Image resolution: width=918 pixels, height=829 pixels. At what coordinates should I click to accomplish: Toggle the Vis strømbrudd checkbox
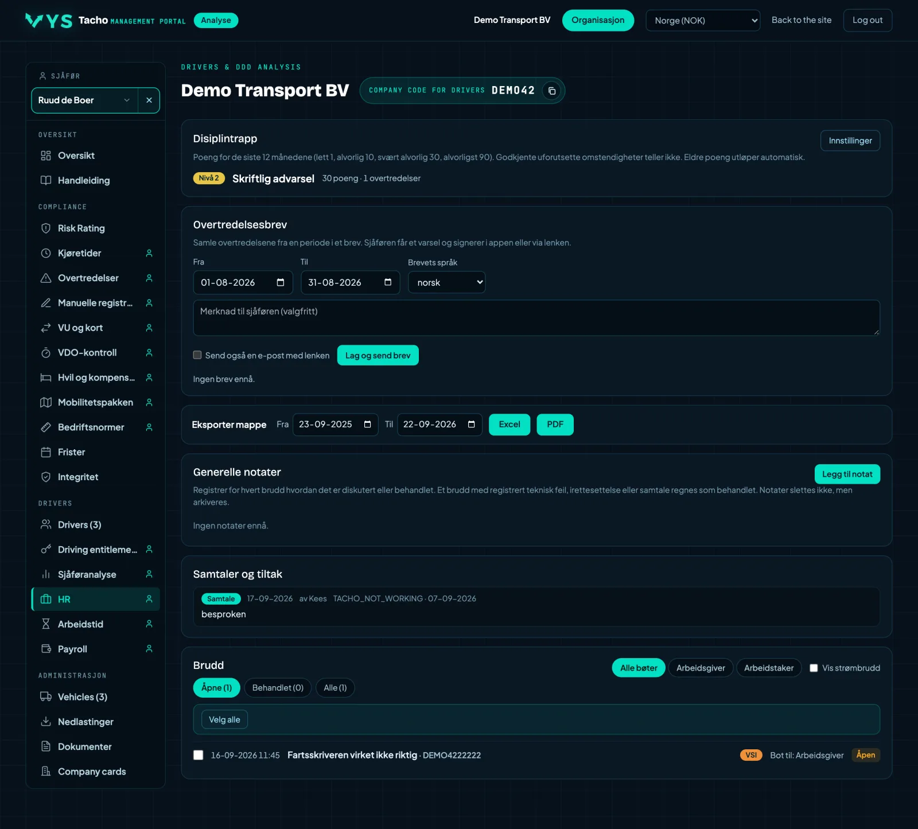pyautogui.click(x=814, y=668)
